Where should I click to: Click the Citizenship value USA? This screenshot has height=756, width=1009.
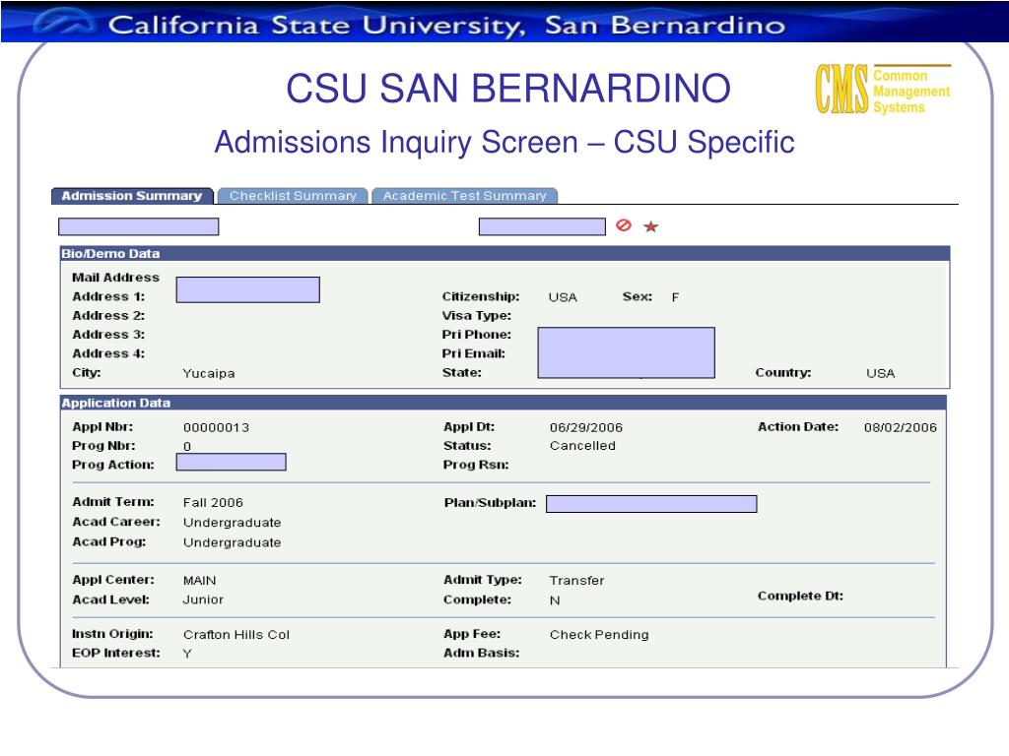coord(563,297)
